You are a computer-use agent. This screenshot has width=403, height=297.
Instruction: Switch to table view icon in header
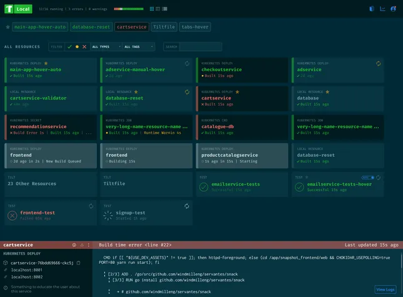click(158, 9)
